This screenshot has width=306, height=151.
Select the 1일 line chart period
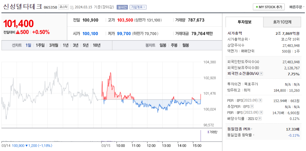coord(28,45)
